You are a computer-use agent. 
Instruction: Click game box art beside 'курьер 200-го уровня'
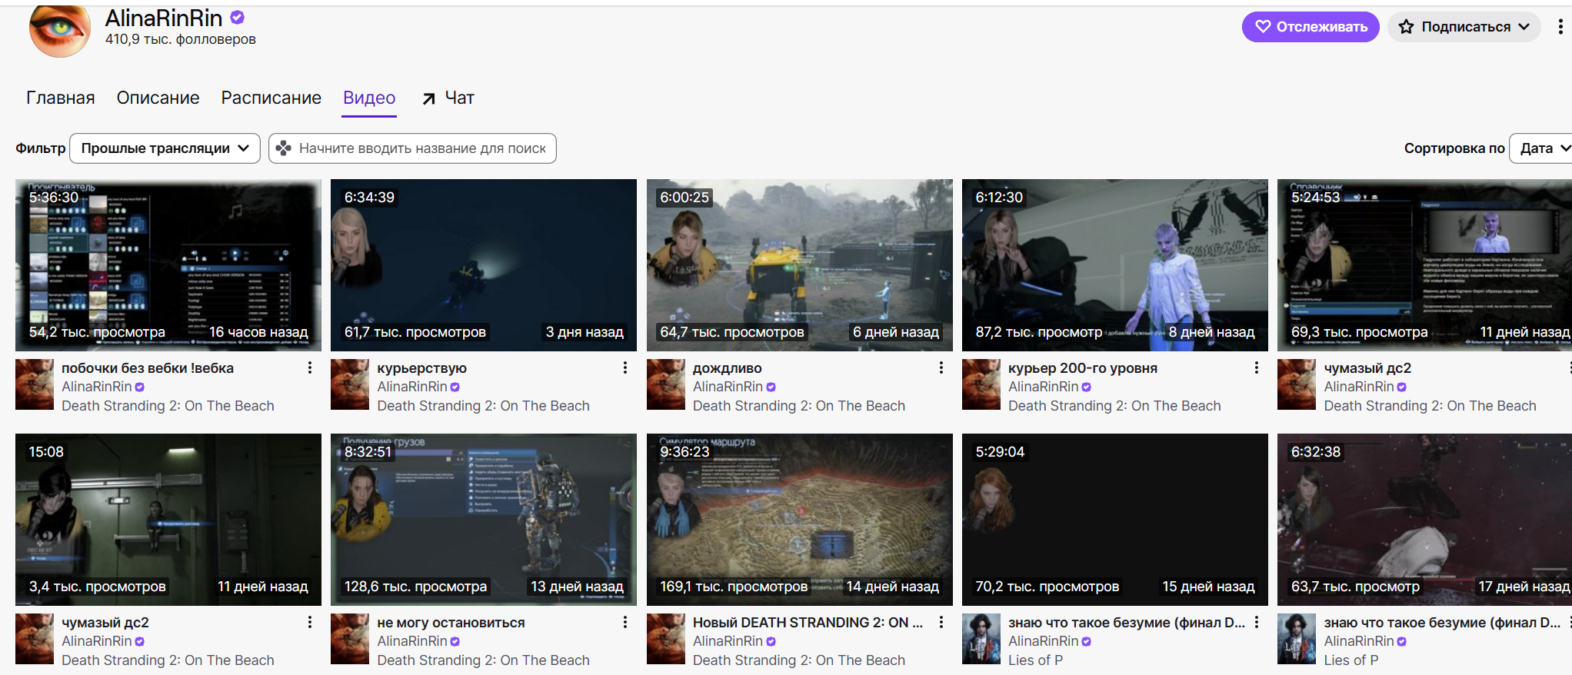981,384
